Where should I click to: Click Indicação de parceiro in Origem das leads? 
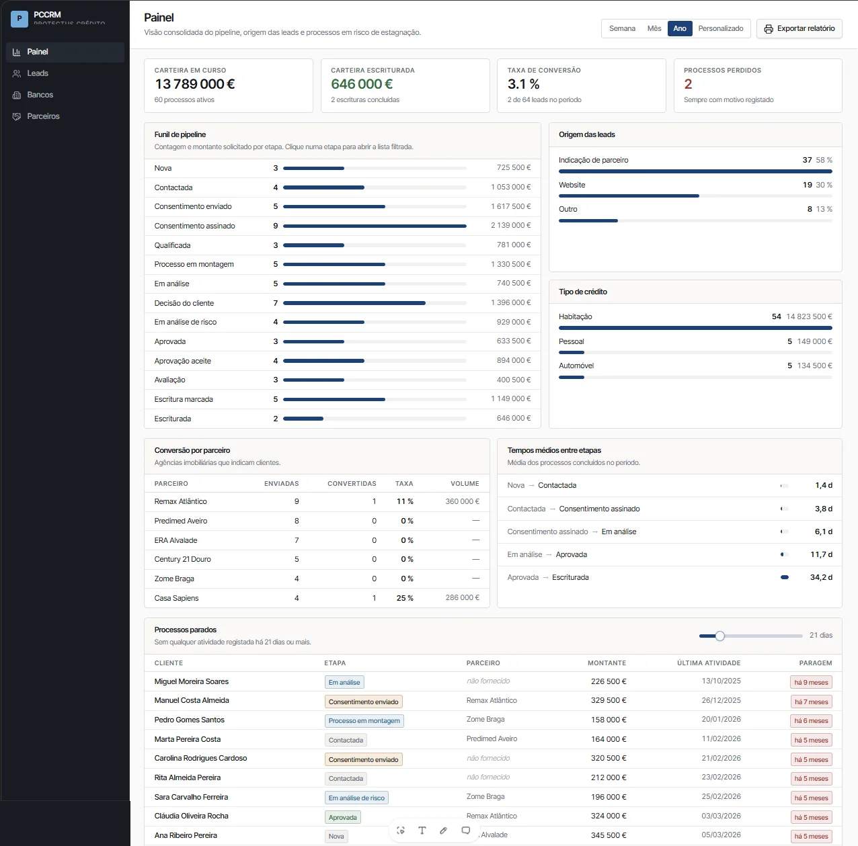tap(695, 165)
